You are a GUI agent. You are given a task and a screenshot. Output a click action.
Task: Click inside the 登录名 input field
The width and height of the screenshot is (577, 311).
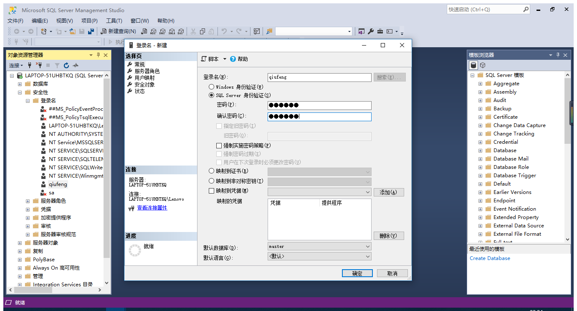(319, 77)
